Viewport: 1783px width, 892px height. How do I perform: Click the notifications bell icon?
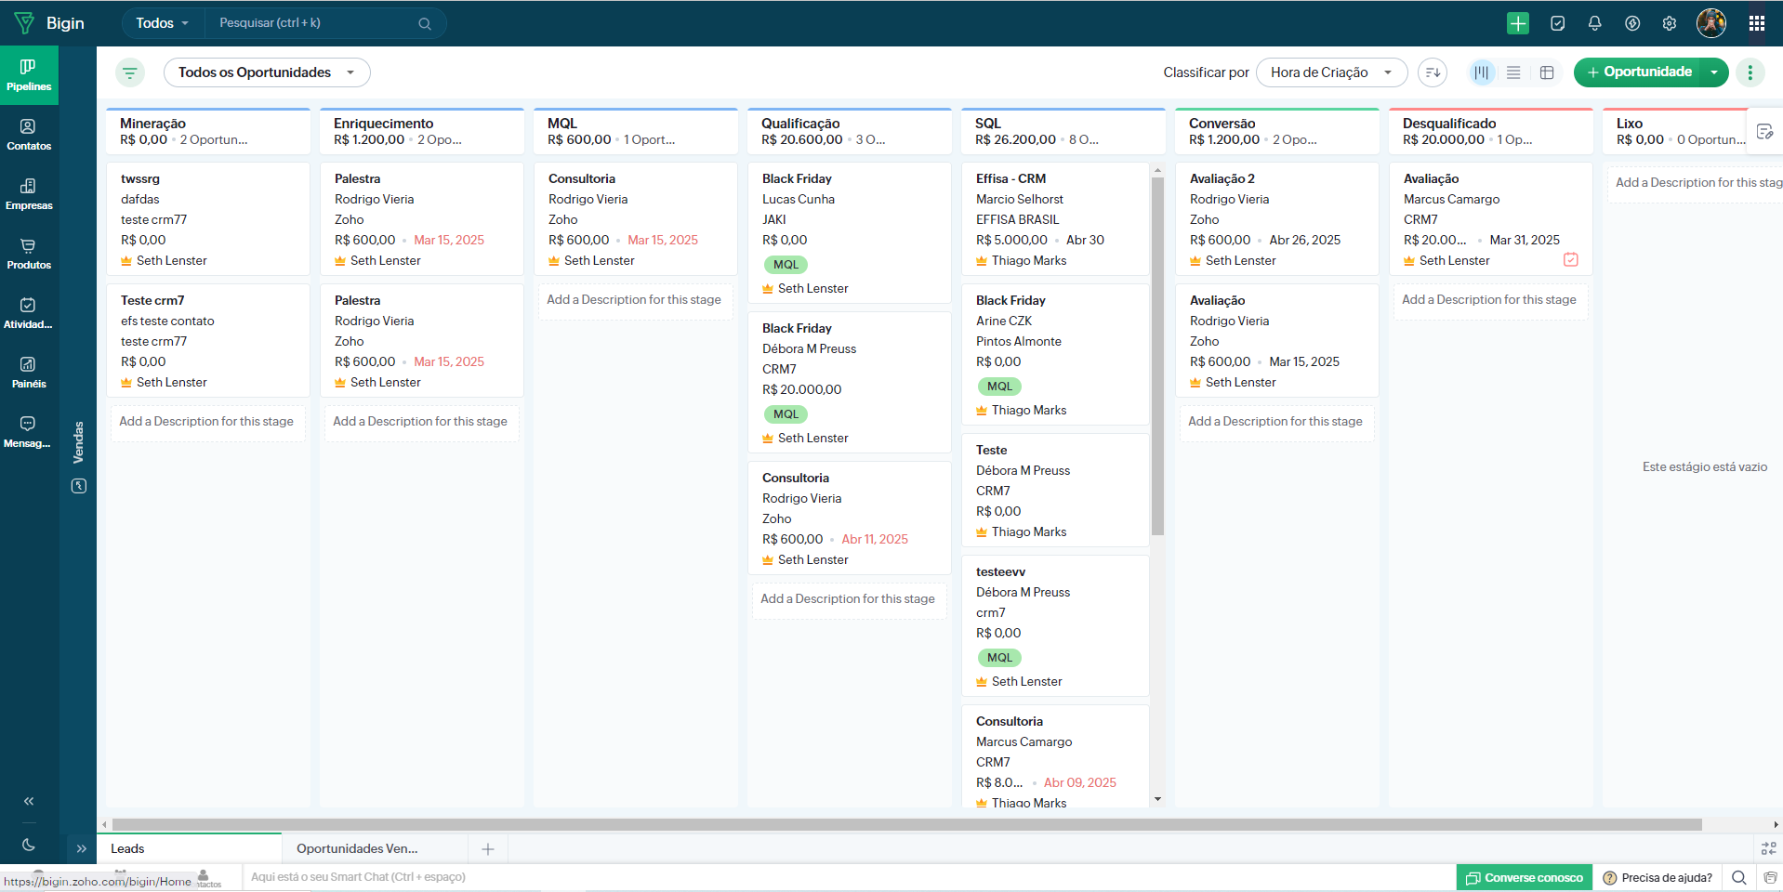click(1594, 23)
